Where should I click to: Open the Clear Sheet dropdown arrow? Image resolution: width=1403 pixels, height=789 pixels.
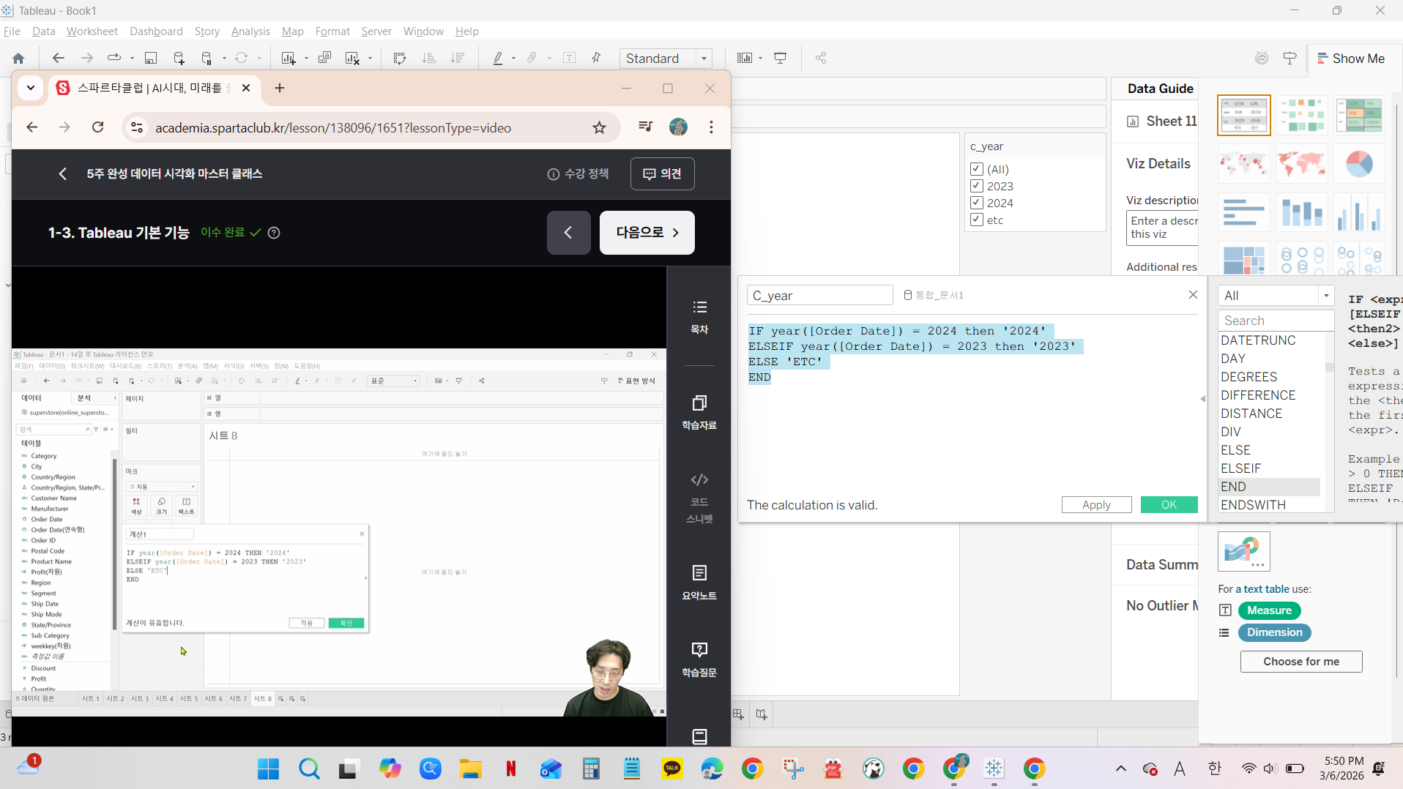click(x=370, y=59)
